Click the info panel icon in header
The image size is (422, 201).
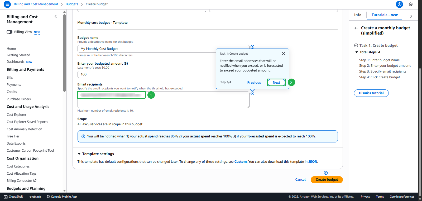click(399, 4)
